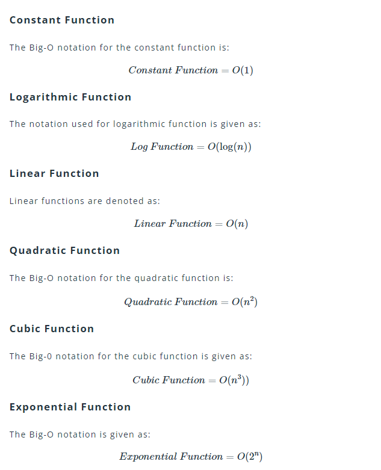
Task: Click the Linear Function heading
Action: pos(54,173)
